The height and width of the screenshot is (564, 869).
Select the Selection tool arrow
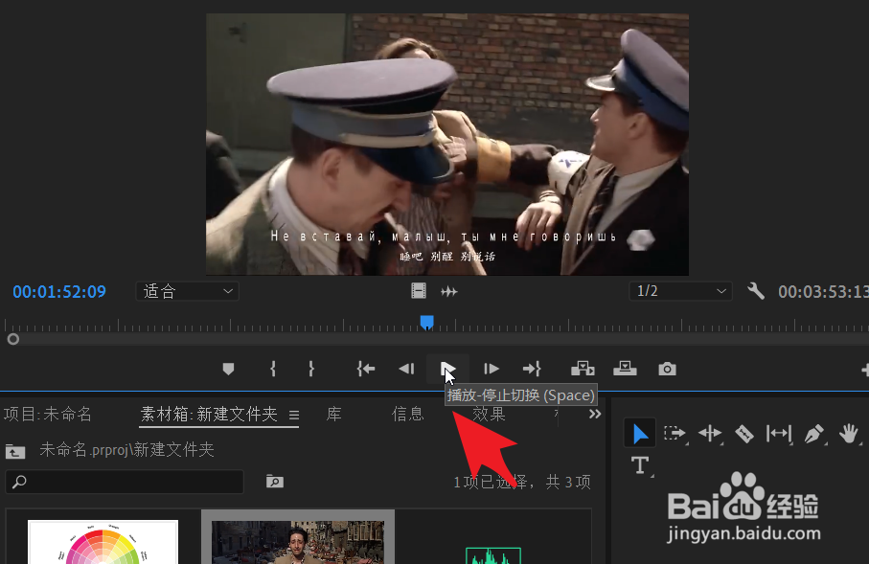[x=640, y=433]
